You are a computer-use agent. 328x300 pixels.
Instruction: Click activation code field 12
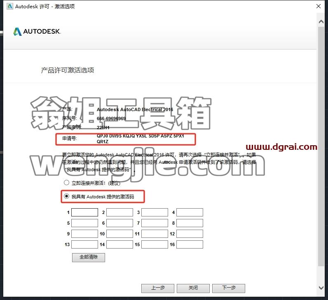(x=190, y=234)
